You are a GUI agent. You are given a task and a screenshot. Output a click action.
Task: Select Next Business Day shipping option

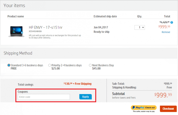click(90, 65)
